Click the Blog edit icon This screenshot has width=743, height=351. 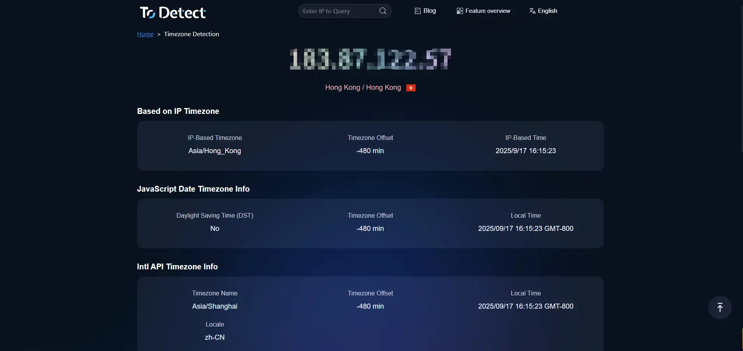point(418,11)
